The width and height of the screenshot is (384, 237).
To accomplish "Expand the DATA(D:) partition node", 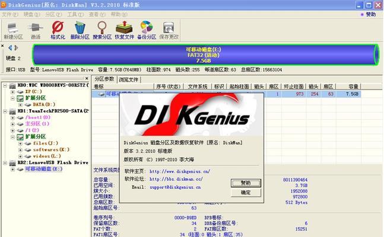I will [x=20, y=105].
